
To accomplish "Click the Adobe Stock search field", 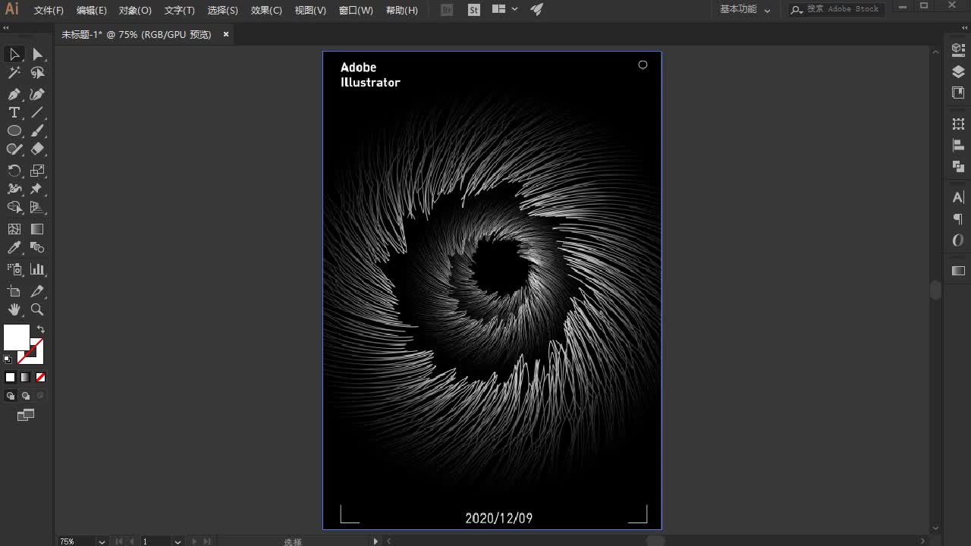I will pos(842,10).
